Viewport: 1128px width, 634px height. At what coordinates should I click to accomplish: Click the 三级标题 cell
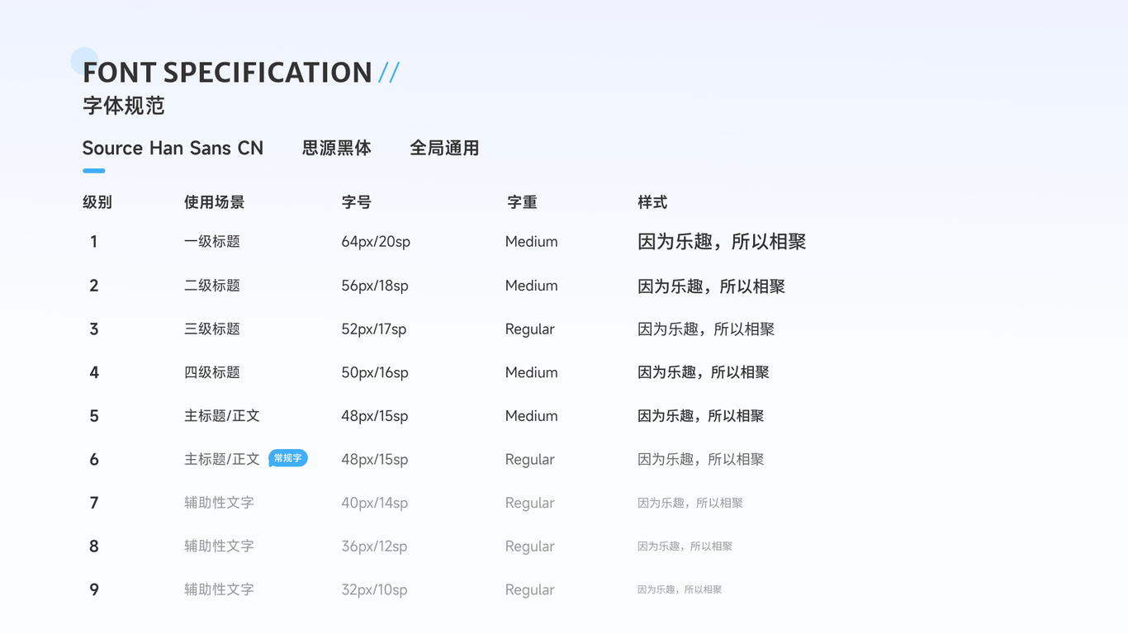[212, 329]
